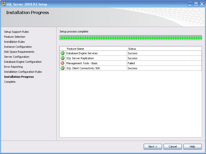The image size is (206, 154).
Task: Select the SQL Server Replication feature name
Action: (x=80, y=58)
